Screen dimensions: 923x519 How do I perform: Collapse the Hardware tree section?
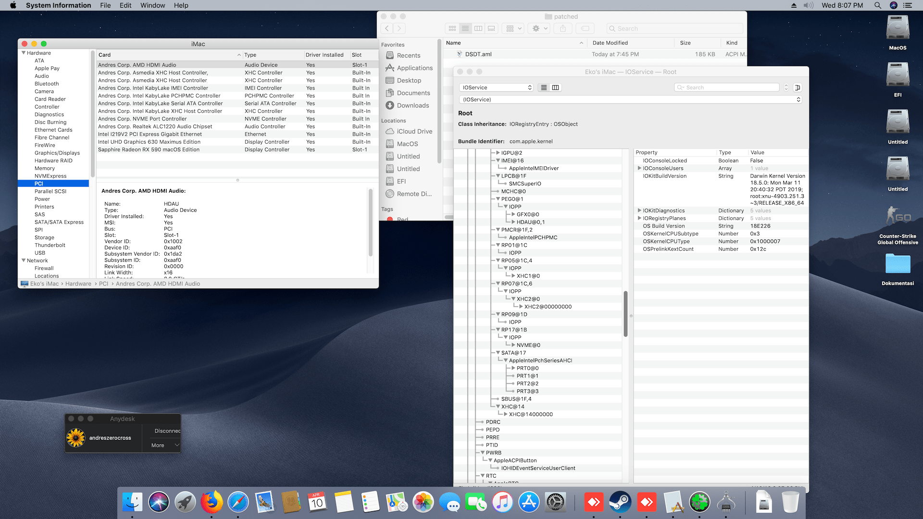point(24,53)
